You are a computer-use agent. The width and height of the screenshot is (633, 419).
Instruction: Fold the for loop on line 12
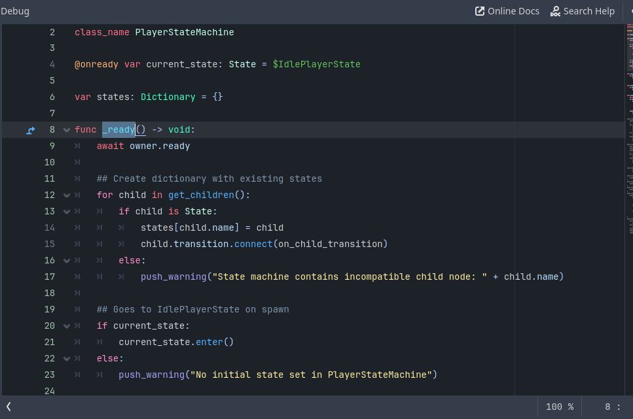(67, 195)
